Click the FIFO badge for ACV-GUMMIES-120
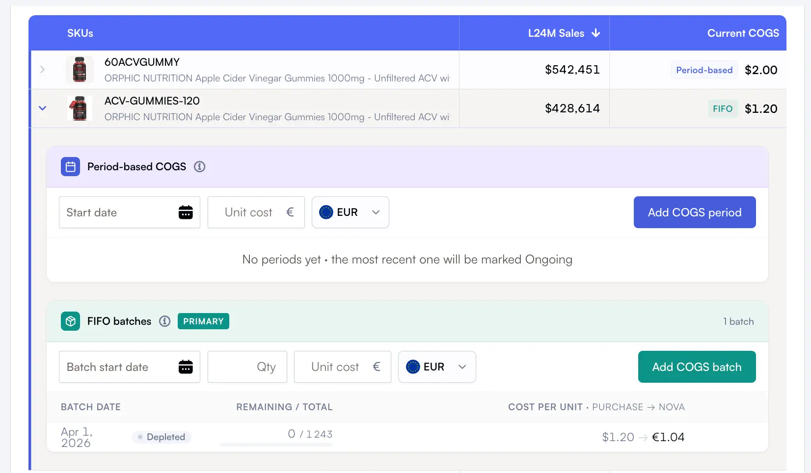Image resolution: width=811 pixels, height=473 pixels. point(723,108)
